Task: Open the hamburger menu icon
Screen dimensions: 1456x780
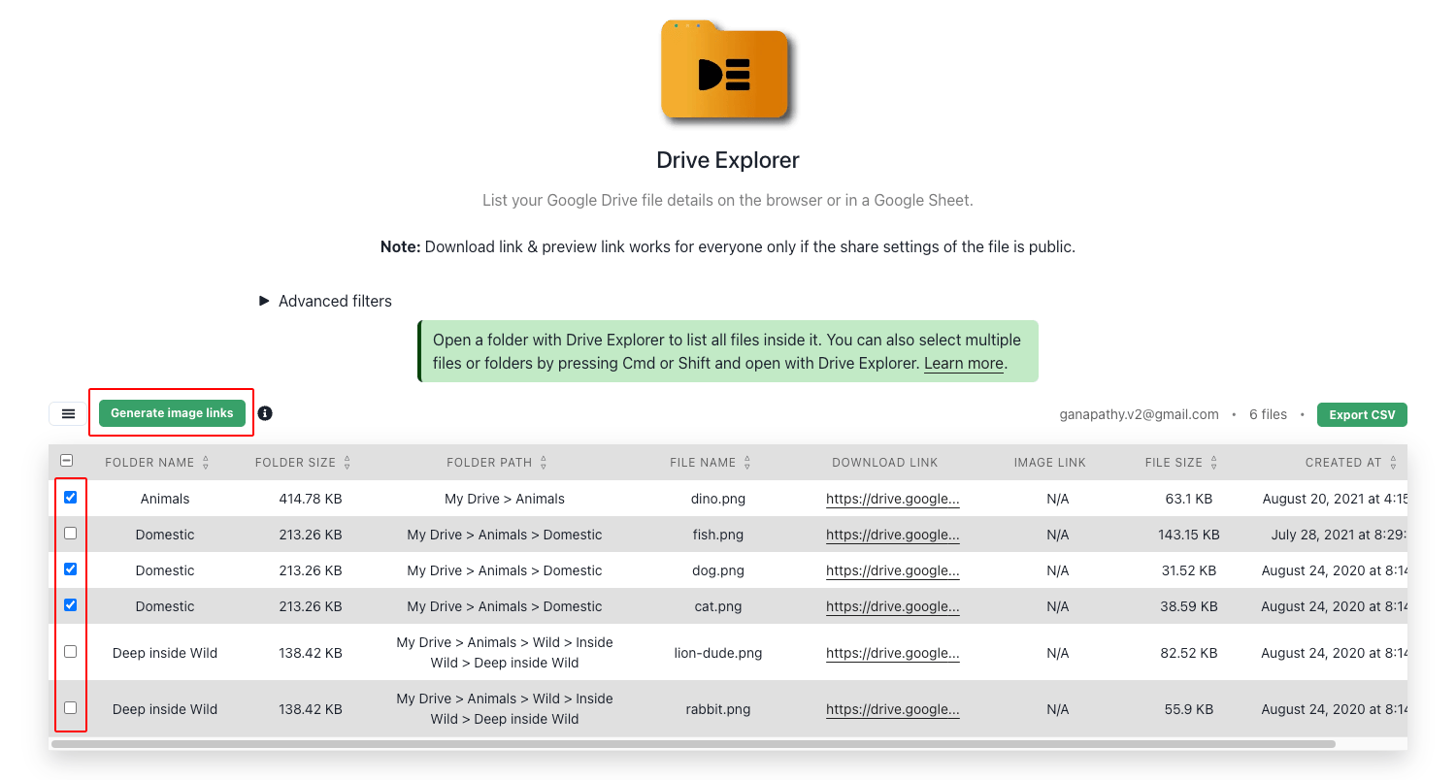Action: pyautogui.click(x=66, y=413)
